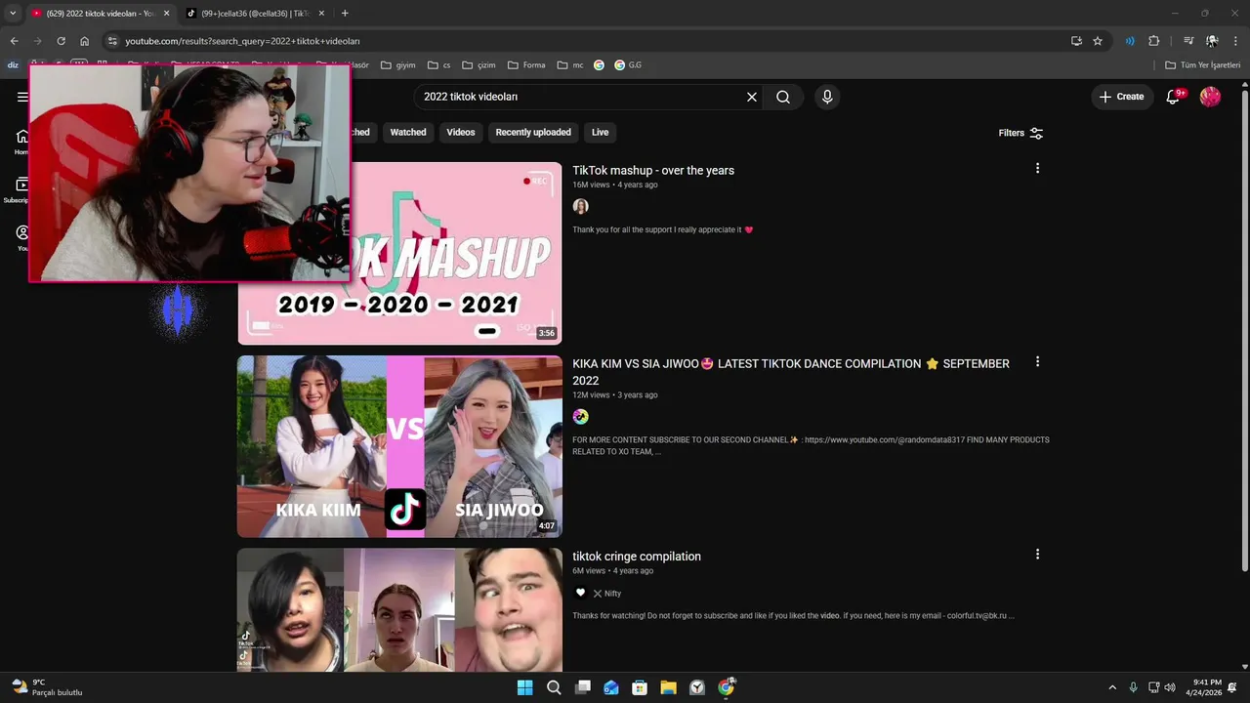Show hidden system tray icons
The height and width of the screenshot is (703, 1250).
click(x=1111, y=687)
